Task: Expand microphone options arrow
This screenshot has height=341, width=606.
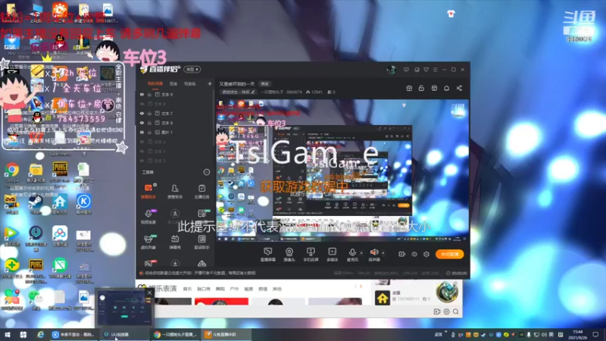Action: (361, 253)
